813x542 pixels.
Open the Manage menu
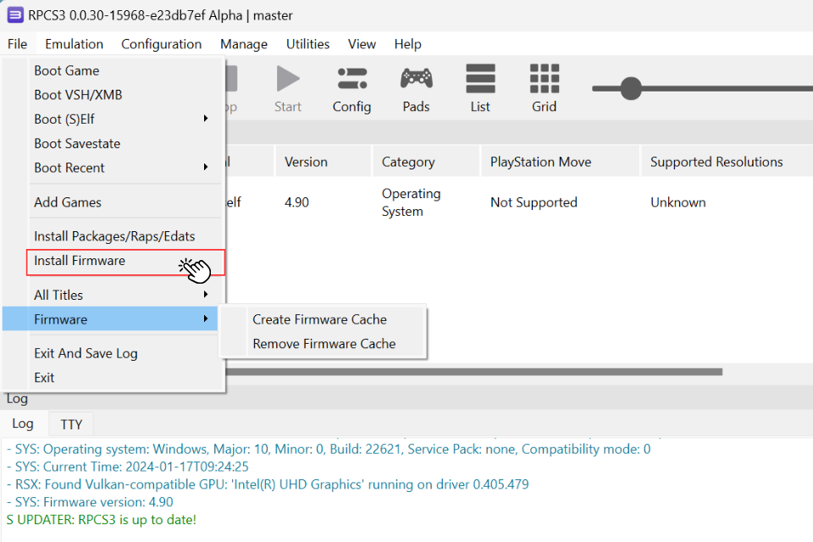[x=244, y=44]
